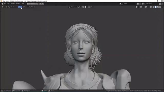Switch to material preview shading
Image resolution: width=164 pixels, height=92 pixels.
[158, 7]
